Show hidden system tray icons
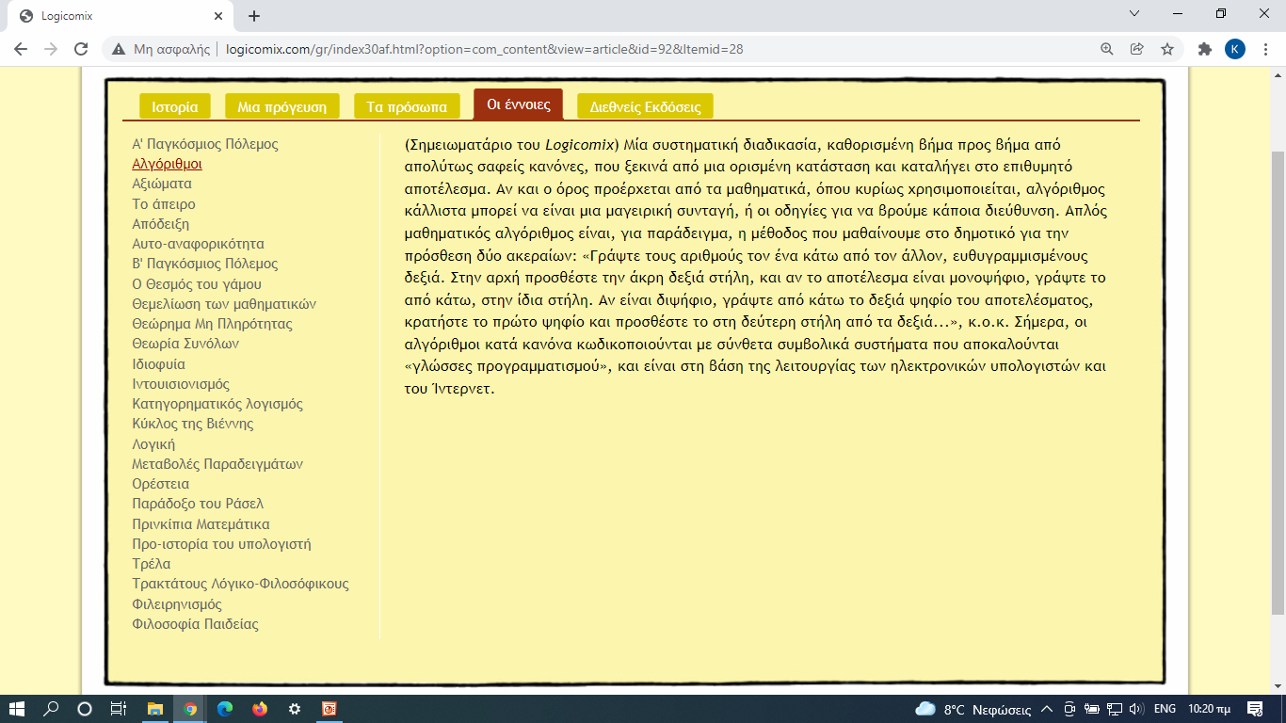 click(1047, 709)
